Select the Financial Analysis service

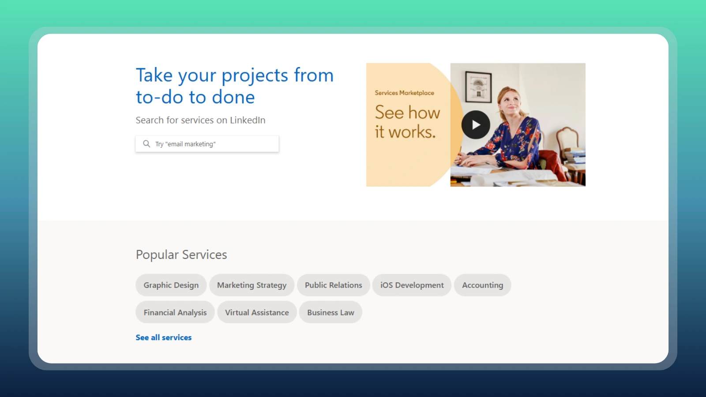[175, 312]
